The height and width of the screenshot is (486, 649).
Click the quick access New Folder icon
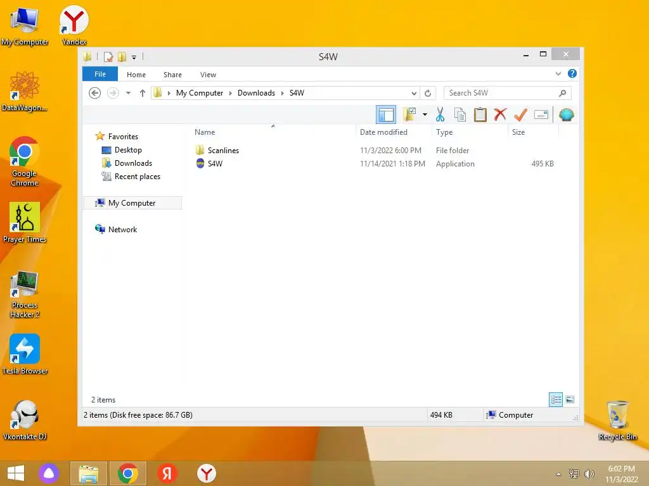coord(122,56)
